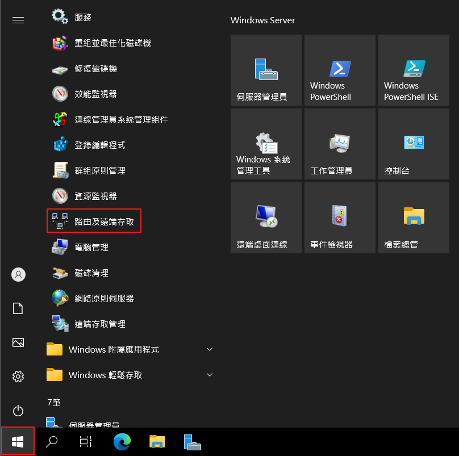Expand the Windows 附屬應用程式 folder chevron
The width and height of the screenshot is (459, 456).
click(209, 349)
